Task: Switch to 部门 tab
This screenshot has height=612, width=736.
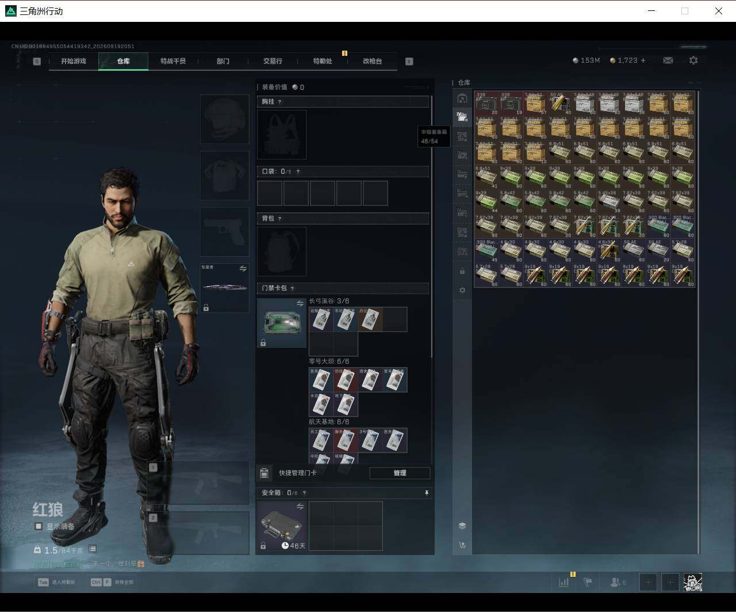Action: [x=223, y=61]
